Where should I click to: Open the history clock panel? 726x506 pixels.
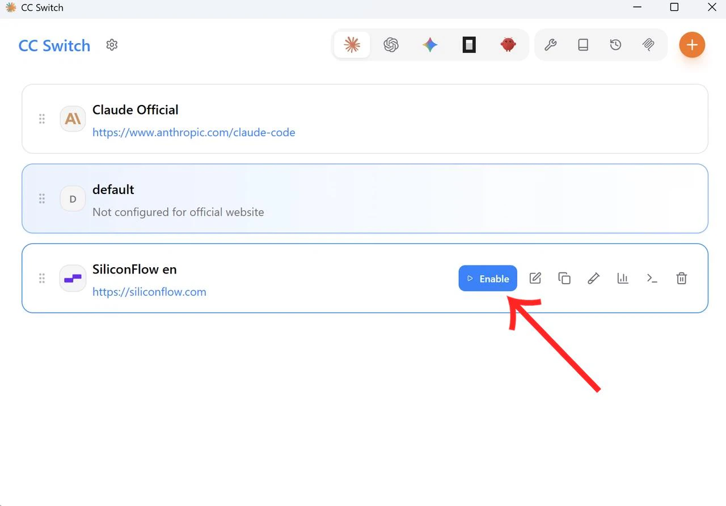(x=615, y=45)
